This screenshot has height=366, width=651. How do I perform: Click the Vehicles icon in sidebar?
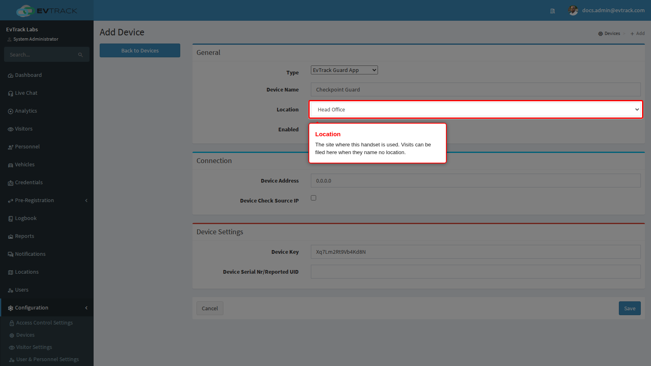tap(11, 165)
